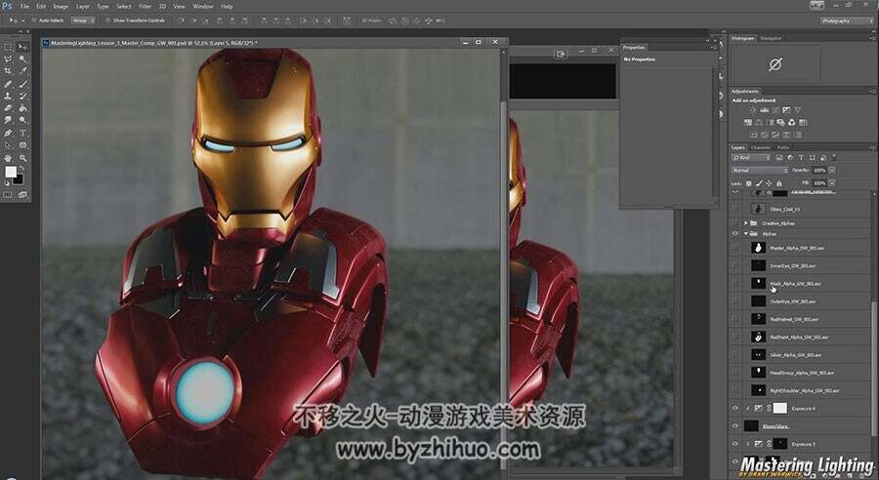Open the File menu
The image size is (879, 480).
coord(24,6)
